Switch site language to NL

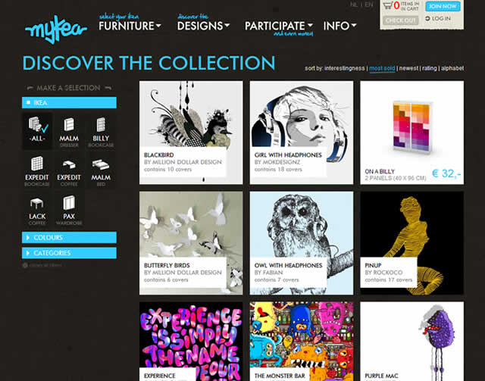[354, 5]
